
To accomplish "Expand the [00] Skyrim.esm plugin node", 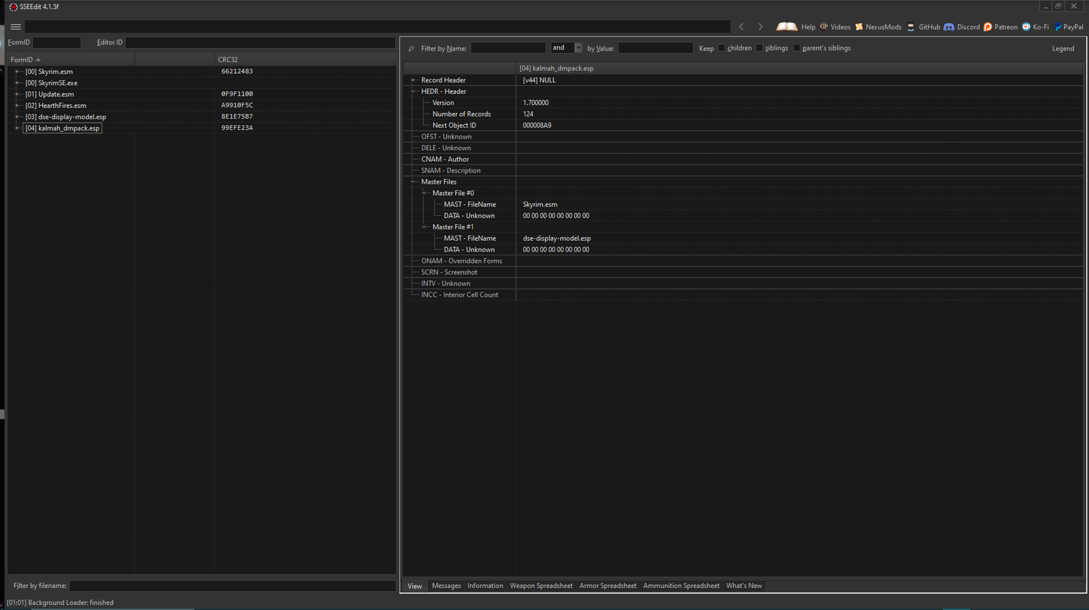I will click(x=16, y=71).
